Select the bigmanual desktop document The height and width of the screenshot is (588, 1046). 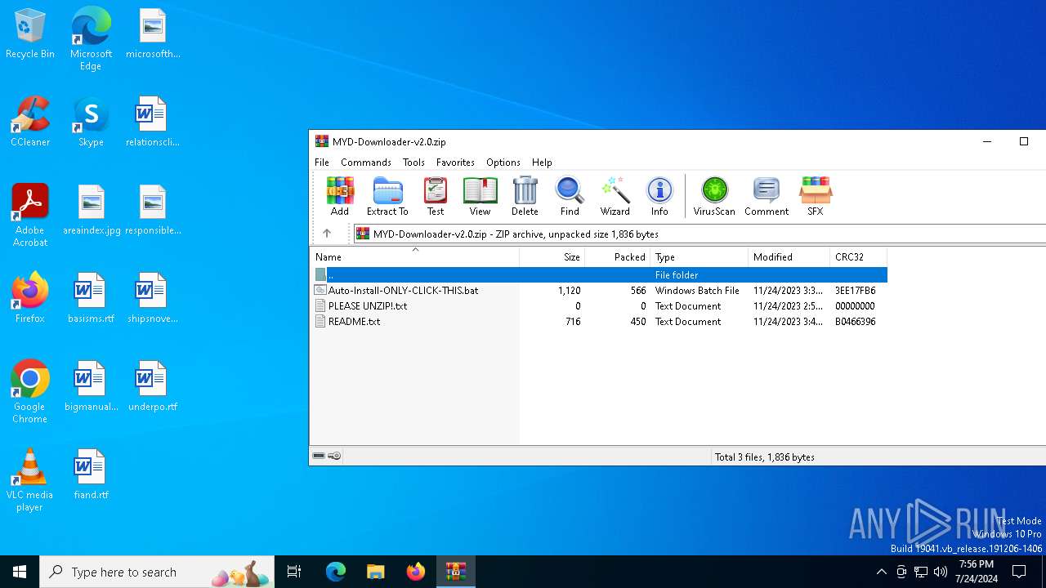91,387
